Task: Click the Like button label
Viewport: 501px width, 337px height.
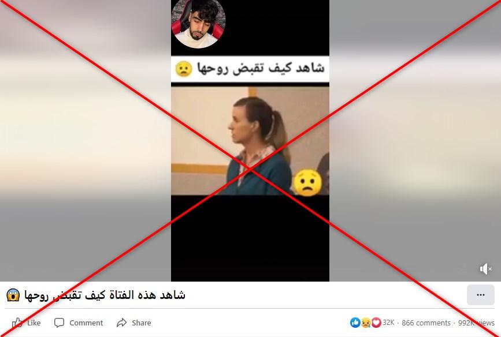Action: point(34,323)
